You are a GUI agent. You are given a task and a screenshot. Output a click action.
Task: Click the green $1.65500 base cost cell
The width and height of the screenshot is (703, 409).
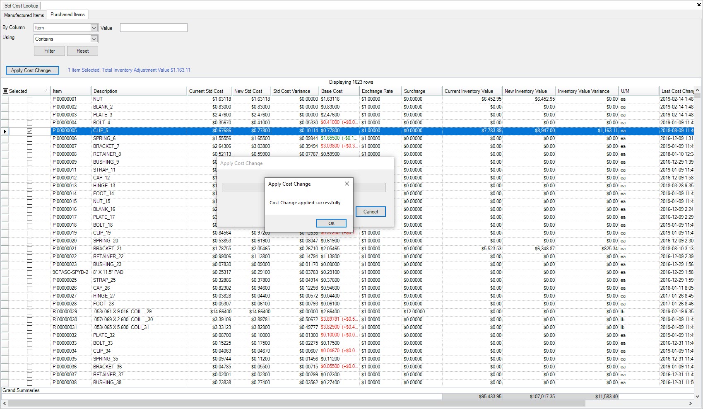coord(339,139)
